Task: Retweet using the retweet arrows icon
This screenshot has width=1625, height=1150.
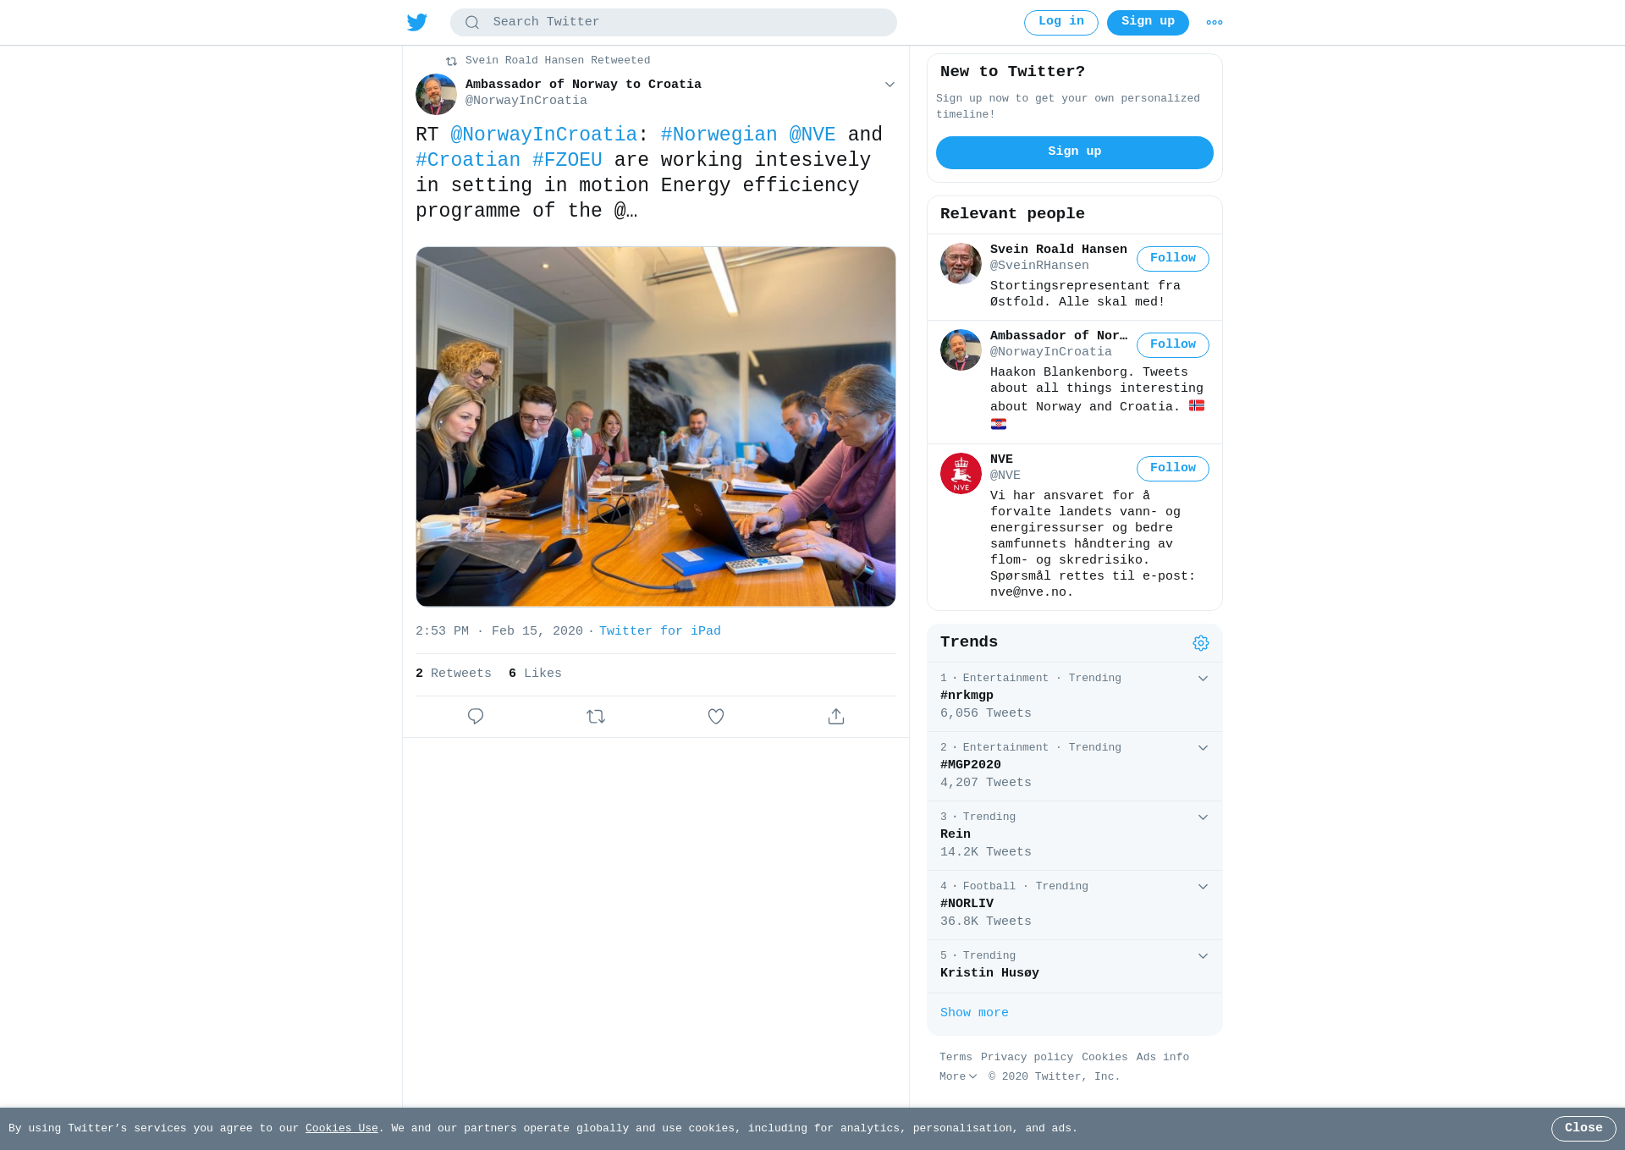Action: (596, 717)
